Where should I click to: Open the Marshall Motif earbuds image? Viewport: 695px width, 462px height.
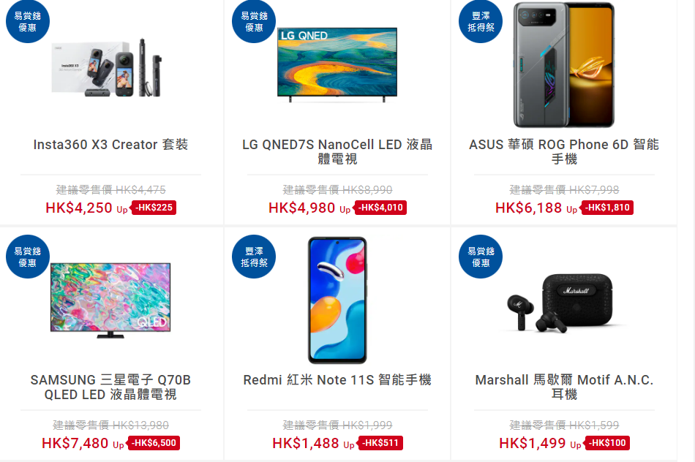pos(560,303)
